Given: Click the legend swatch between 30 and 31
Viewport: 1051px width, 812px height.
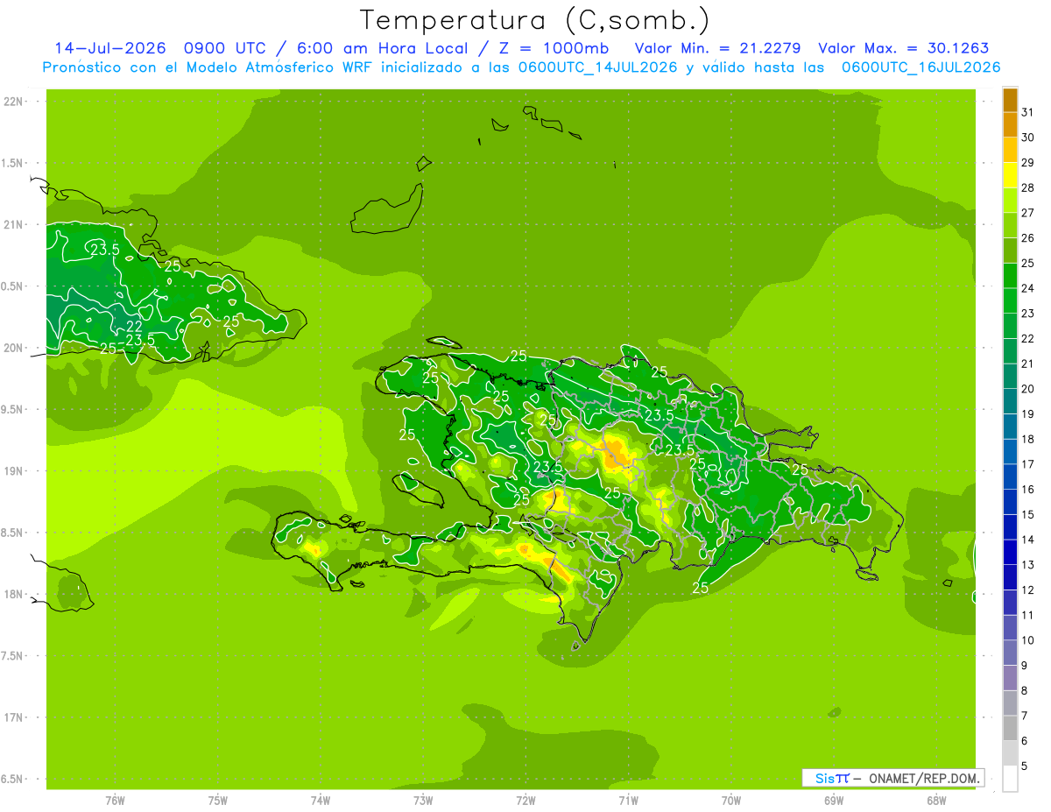Looking at the screenshot, I should click(1010, 124).
